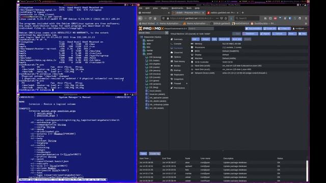Click the Resize disk button
The image size is (326, 183).
point(224,39)
